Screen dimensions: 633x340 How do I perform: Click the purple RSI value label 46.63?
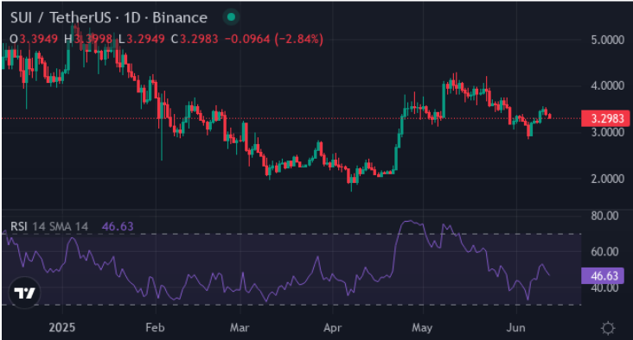coord(603,276)
